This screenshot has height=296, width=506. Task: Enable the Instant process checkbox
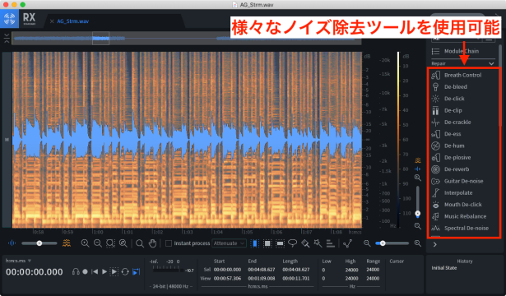click(x=169, y=243)
